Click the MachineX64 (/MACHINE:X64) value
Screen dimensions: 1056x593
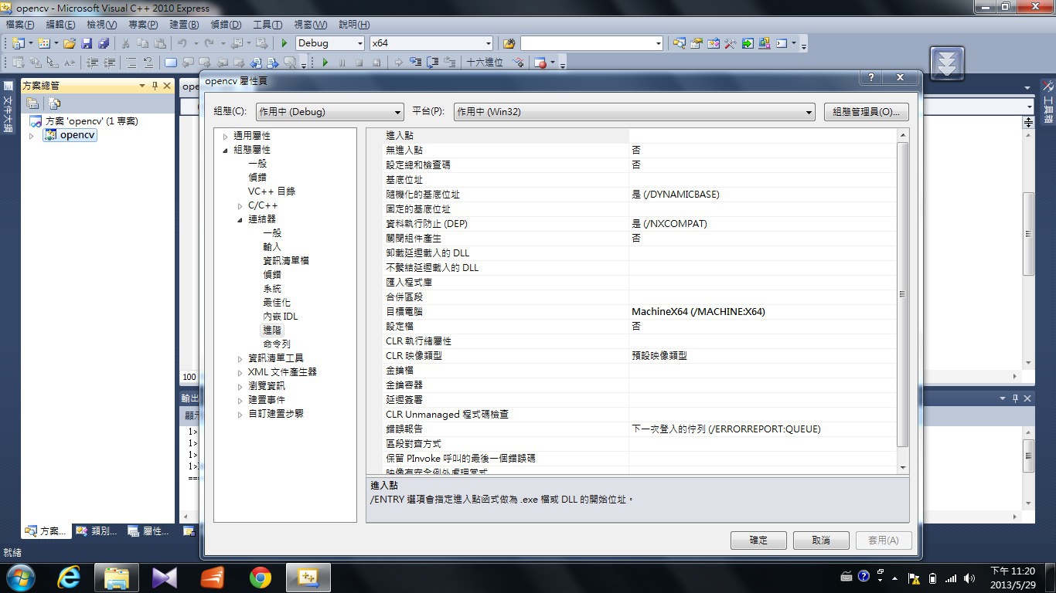click(x=698, y=312)
